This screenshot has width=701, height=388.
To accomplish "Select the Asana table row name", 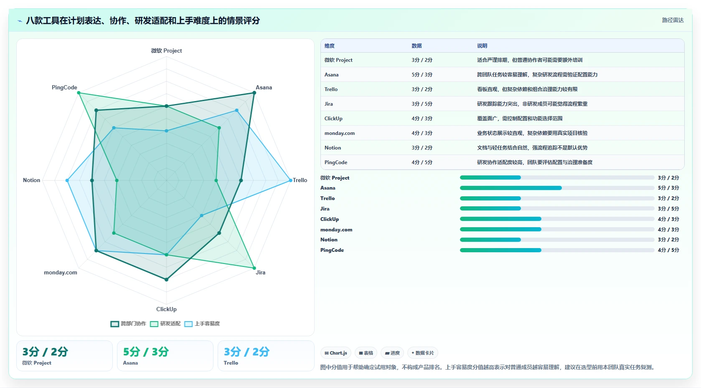I will tap(331, 75).
